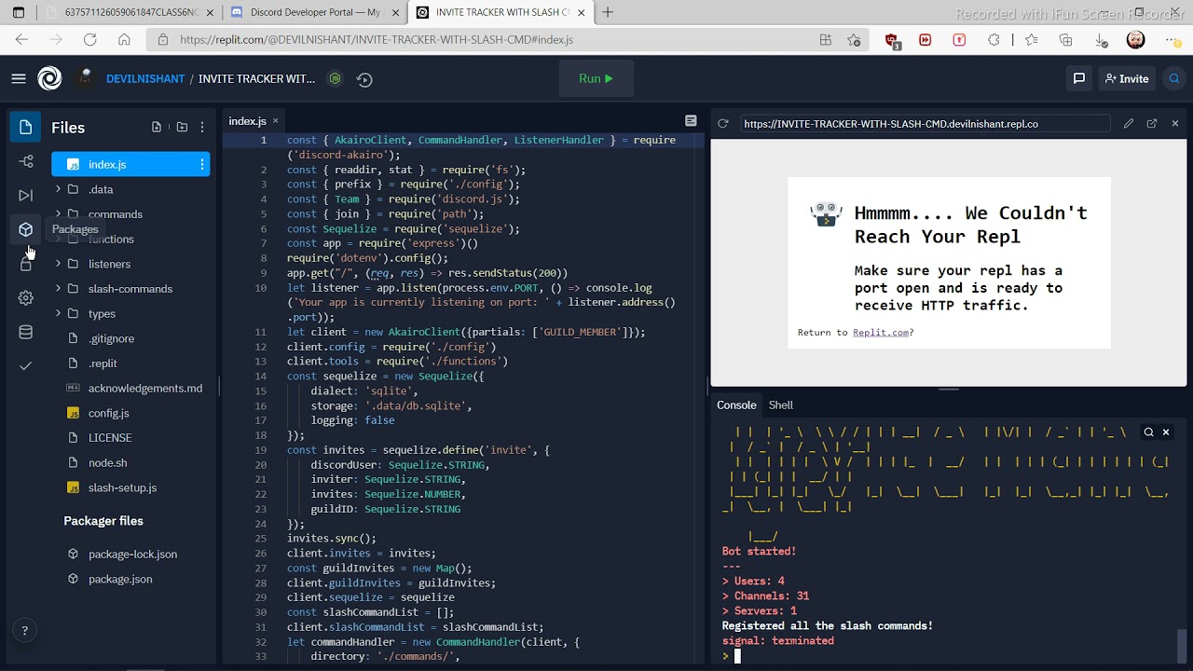1193x671 pixels.
Task: Open the Version control sidebar icon
Action: click(25, 161)
